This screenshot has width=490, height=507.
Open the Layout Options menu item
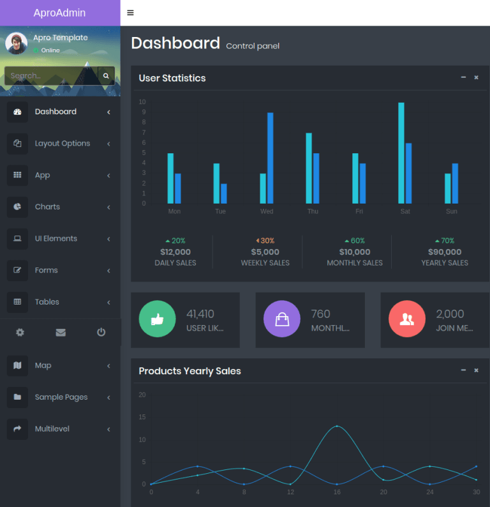point(60,144)
